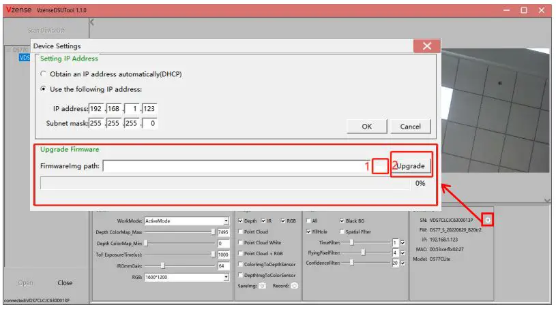Click the Depth ColorMap_Max value field 7495
Image resolution: width=556 pixels, height=309 pixels.
[x=223, y=232]
